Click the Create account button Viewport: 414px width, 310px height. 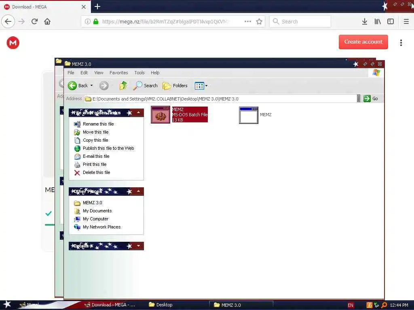(363, 42)
